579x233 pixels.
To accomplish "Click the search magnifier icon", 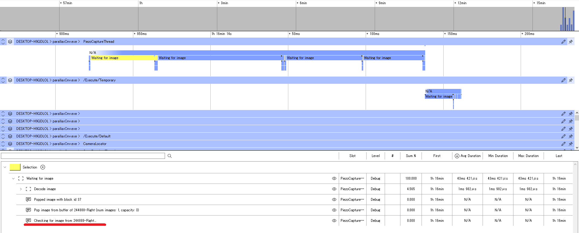I will point(170,156).
